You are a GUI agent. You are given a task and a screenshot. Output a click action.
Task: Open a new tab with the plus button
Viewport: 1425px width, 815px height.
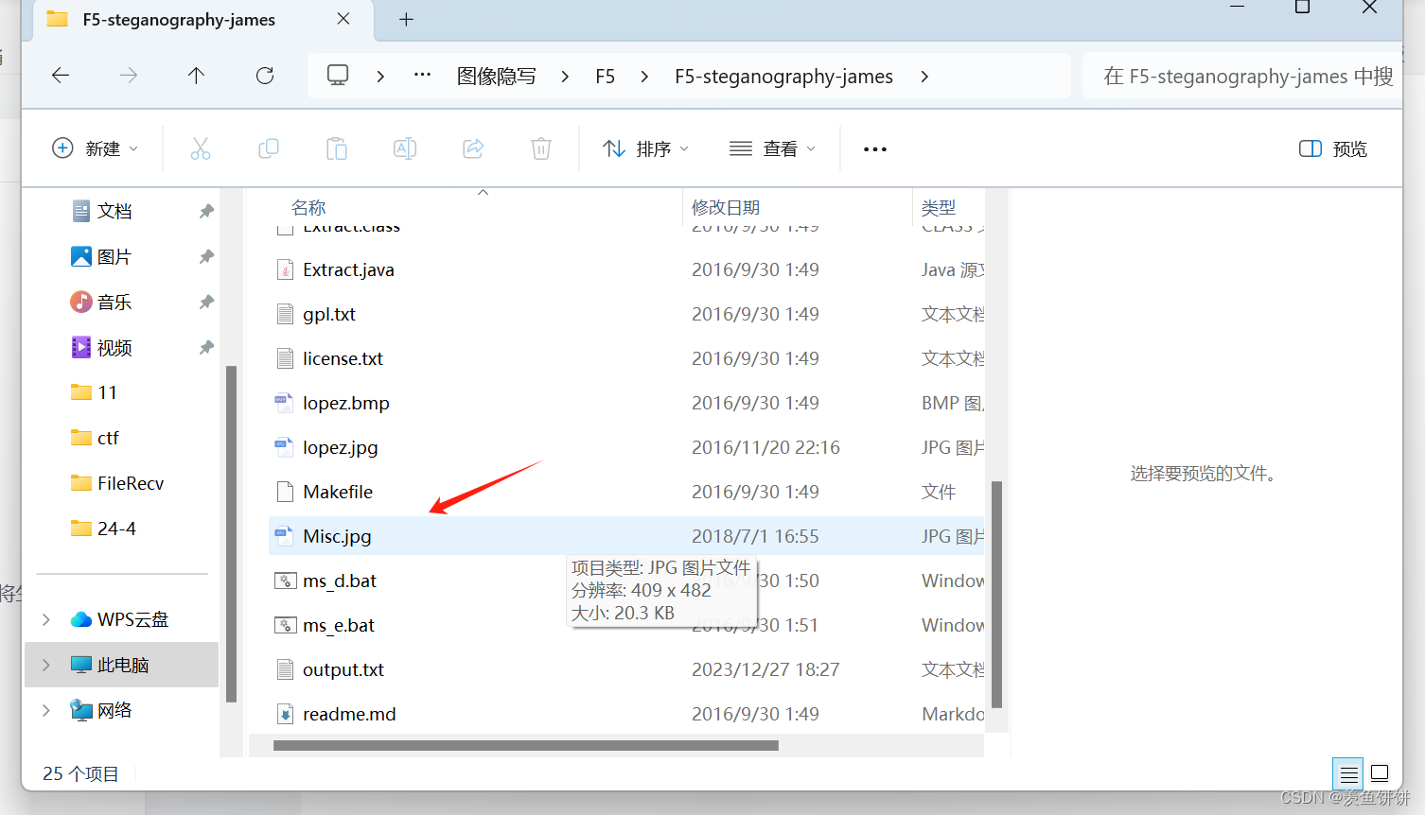point(406,19)
